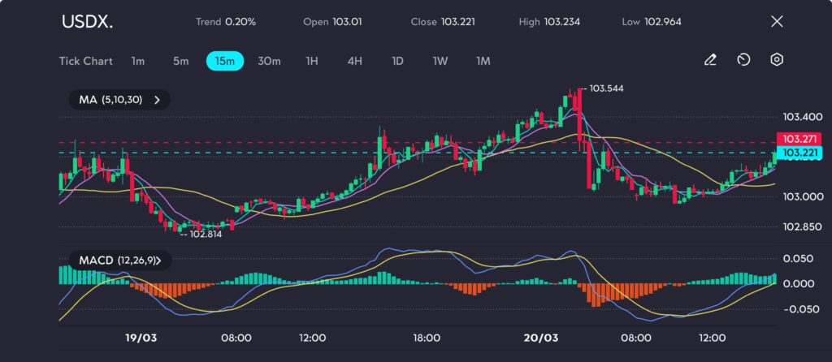Select the 5m timeframe

180,60
